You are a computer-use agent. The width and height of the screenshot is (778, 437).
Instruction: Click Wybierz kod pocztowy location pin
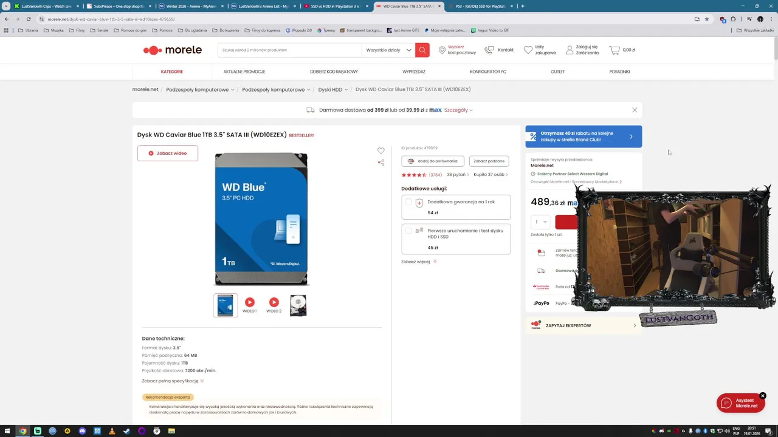(x=442, y=50)
